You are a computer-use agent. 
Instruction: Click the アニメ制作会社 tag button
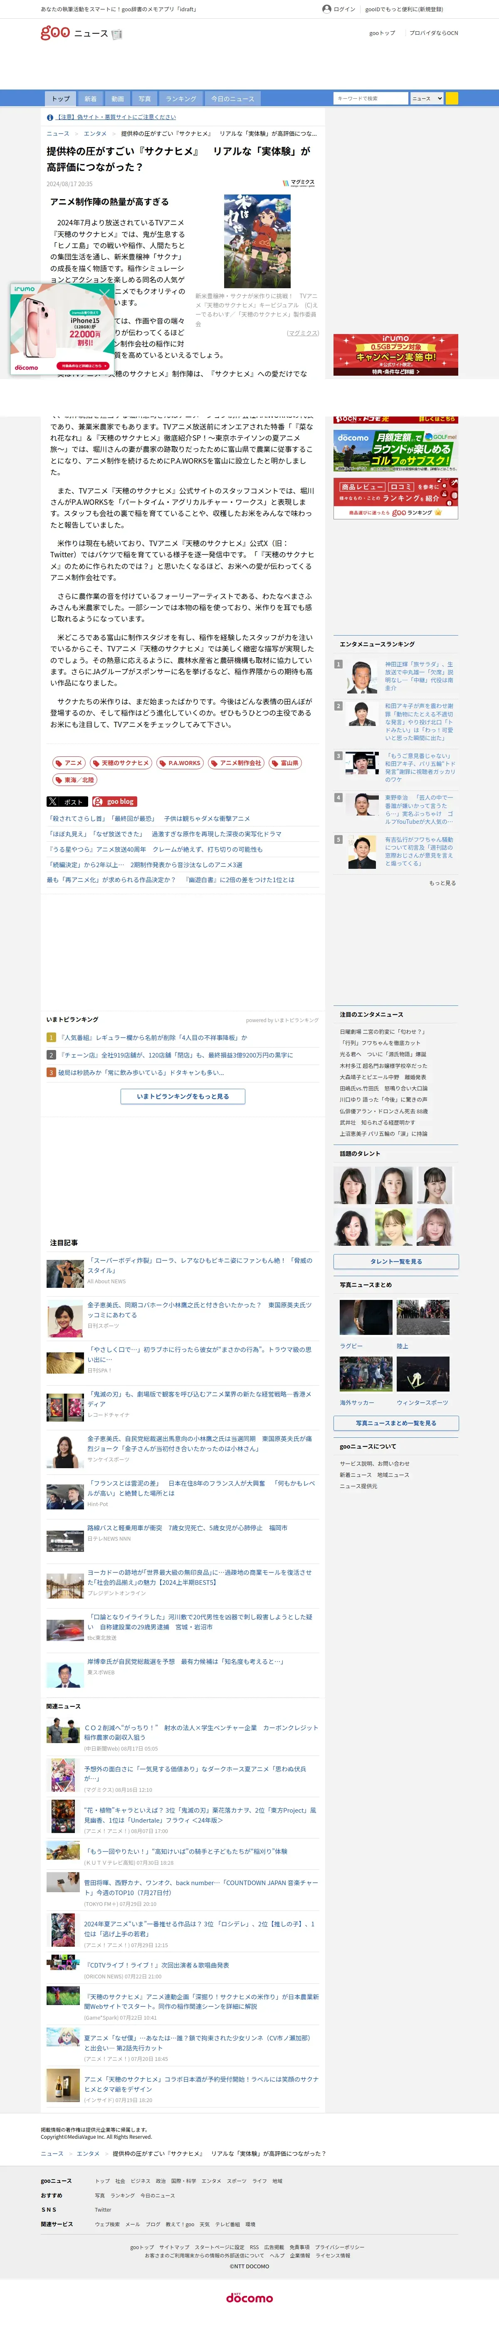pyautogui.click(x=236, y=762)
